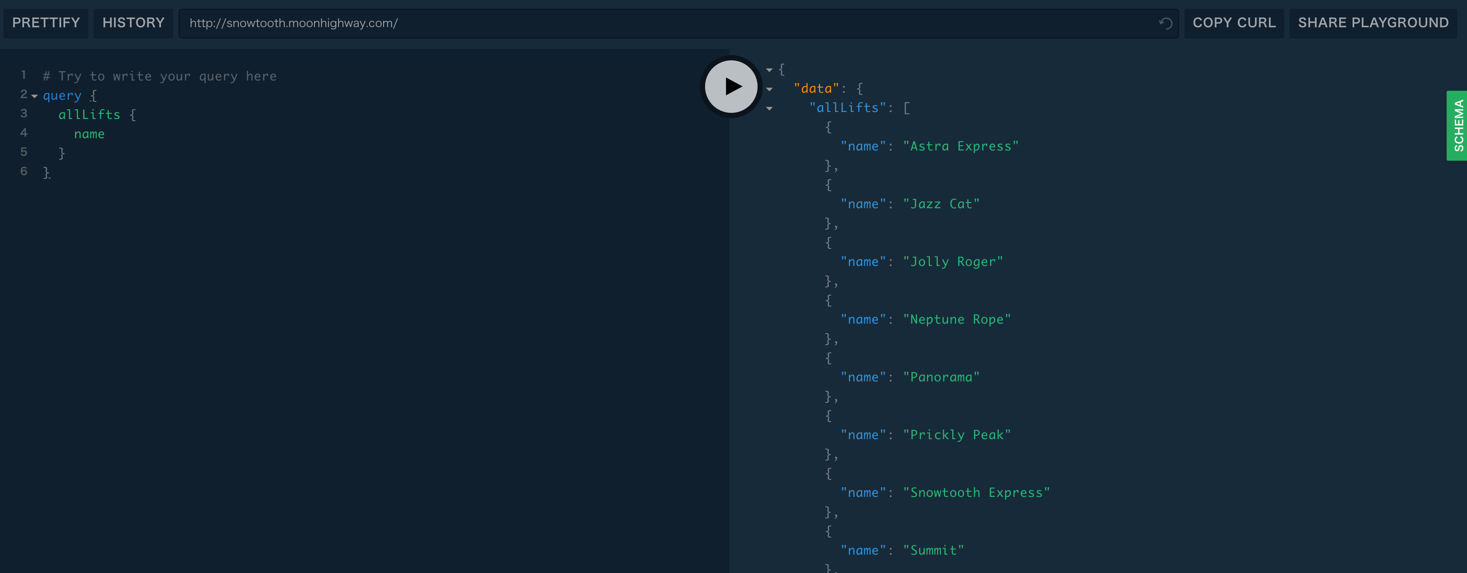1467x573 pixels.
Task: Run the query with the play button
Action: (x=731, y=87)
